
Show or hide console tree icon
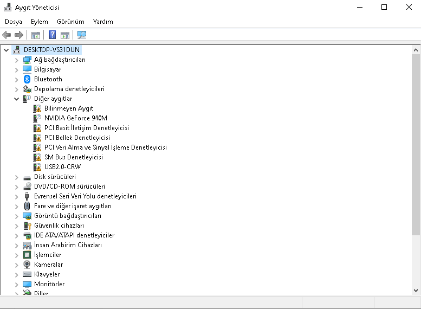click(x=35, y=35)
